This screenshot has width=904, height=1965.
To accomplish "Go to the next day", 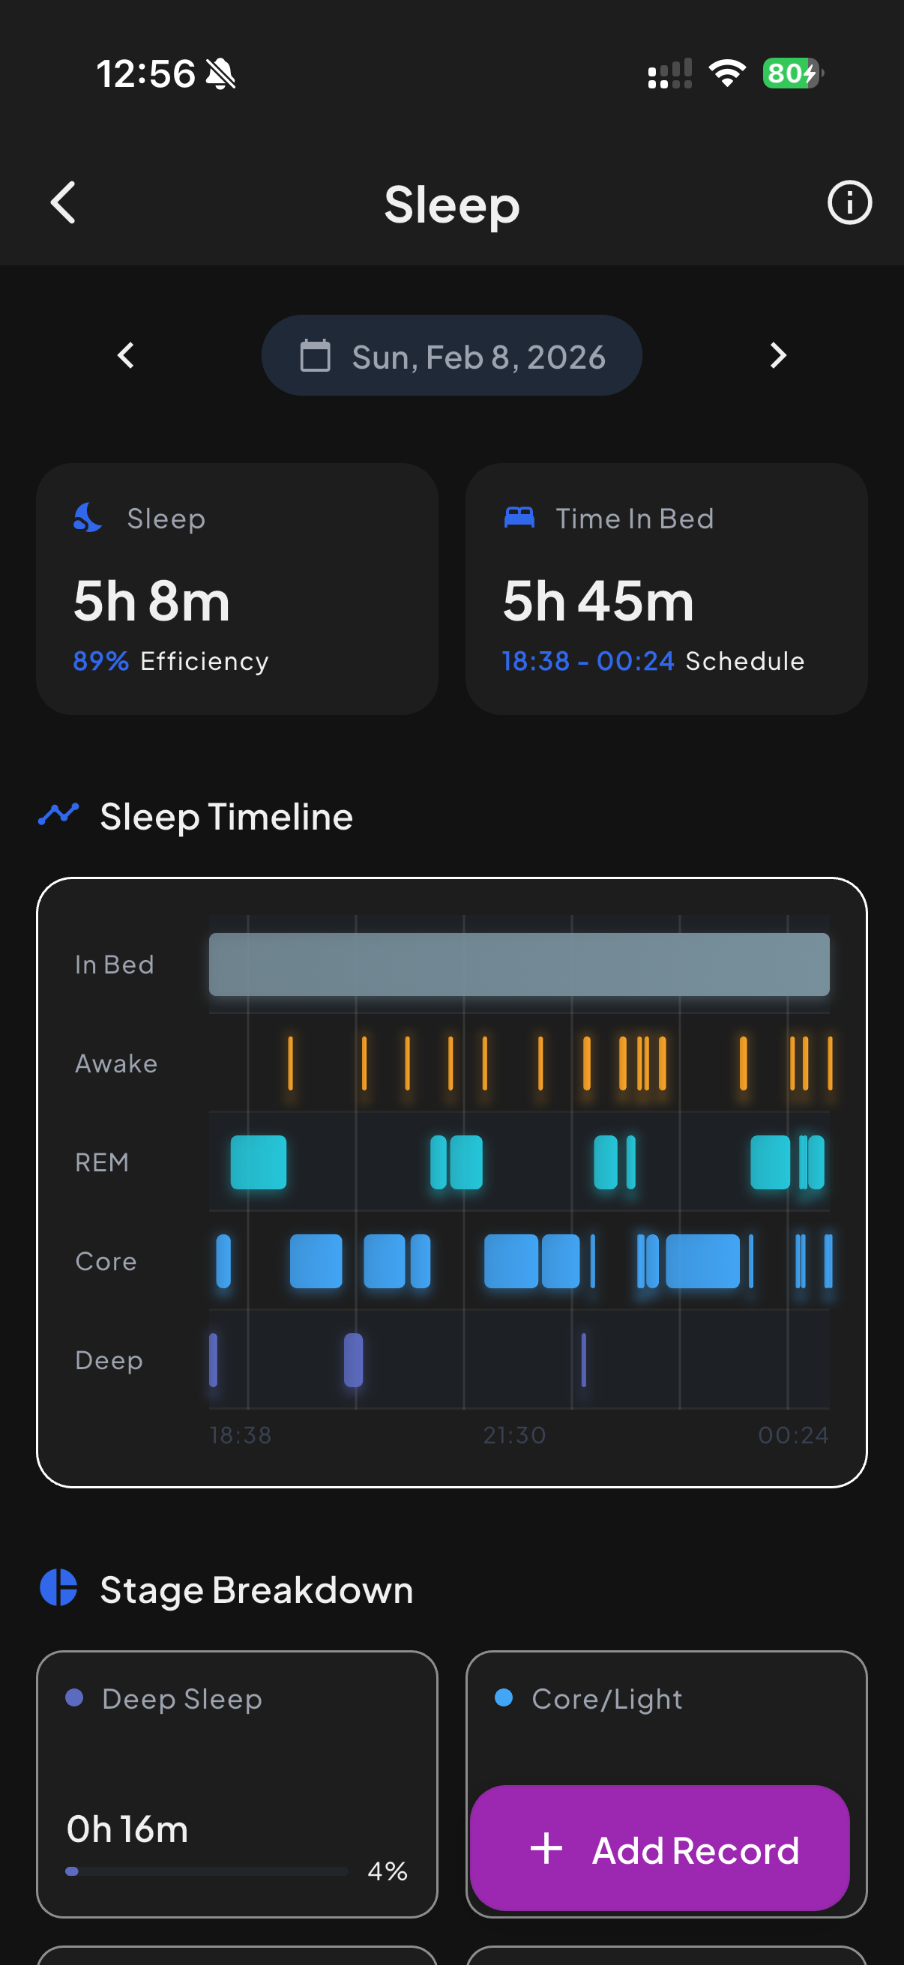I will point(777,355).
